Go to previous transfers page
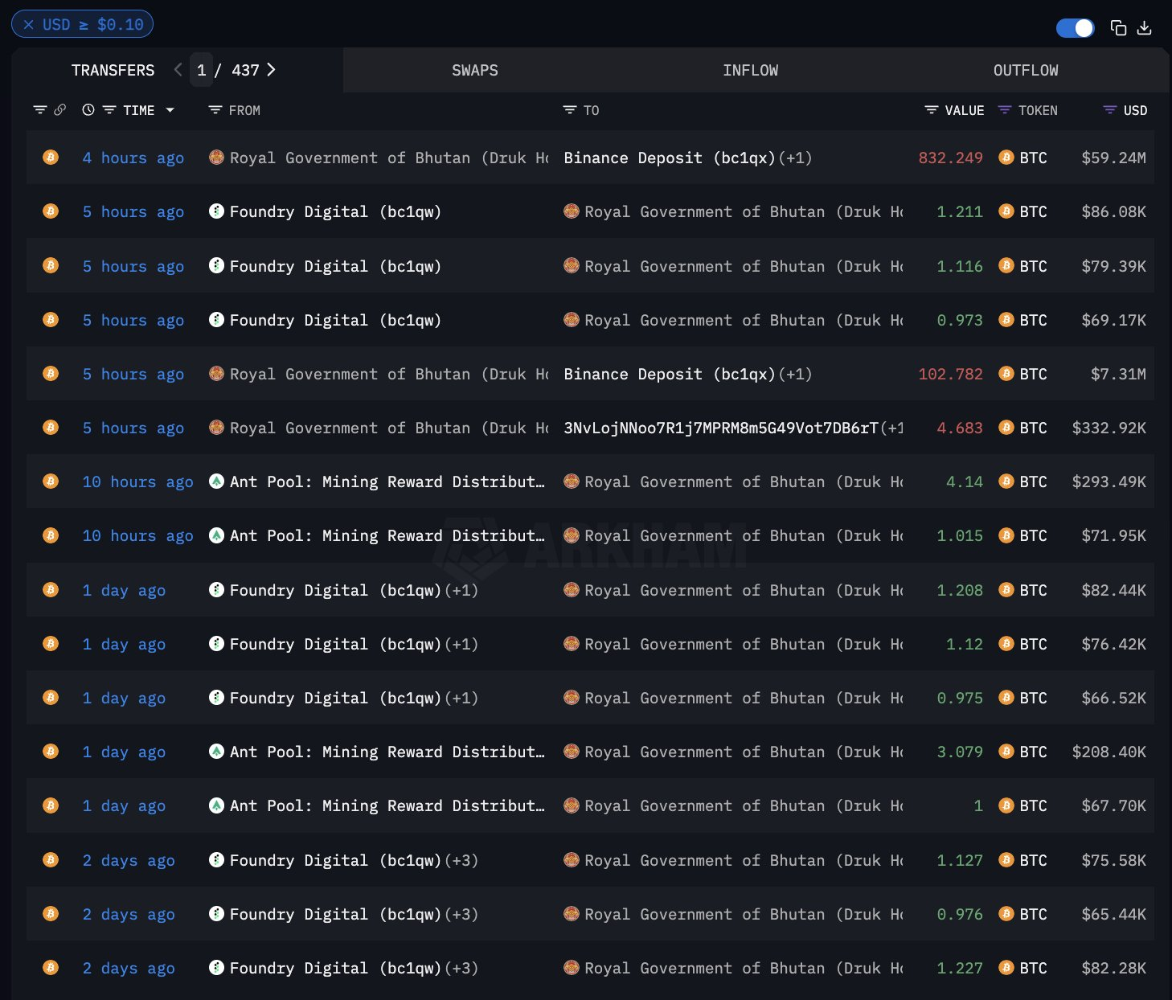1172x1000 pixels. pos(178,70)
